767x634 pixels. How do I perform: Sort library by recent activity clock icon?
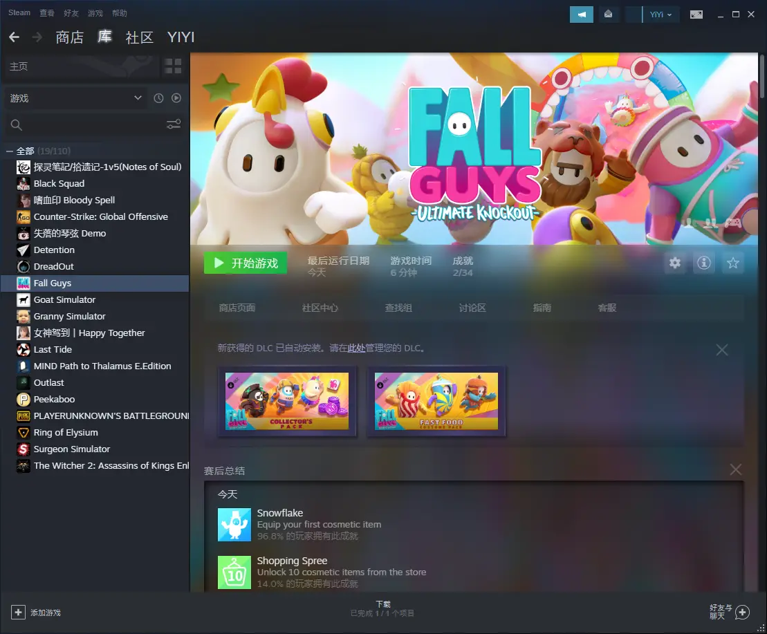(158, 98)
